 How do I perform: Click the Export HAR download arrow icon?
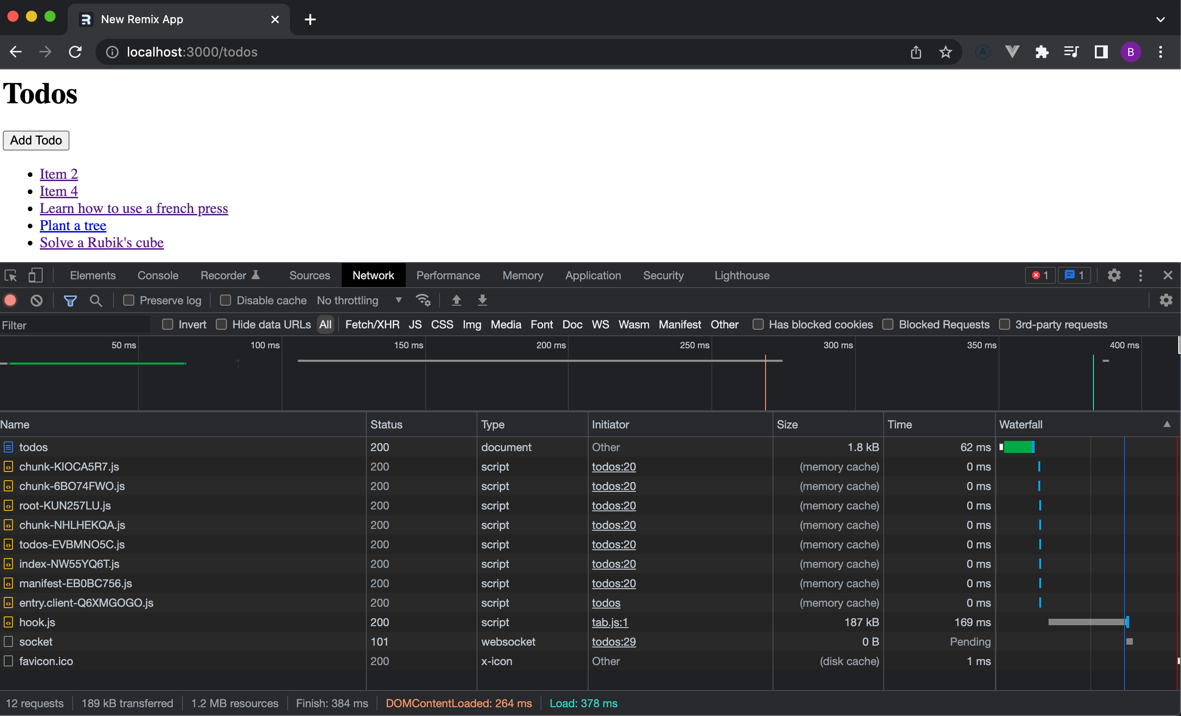482,301
